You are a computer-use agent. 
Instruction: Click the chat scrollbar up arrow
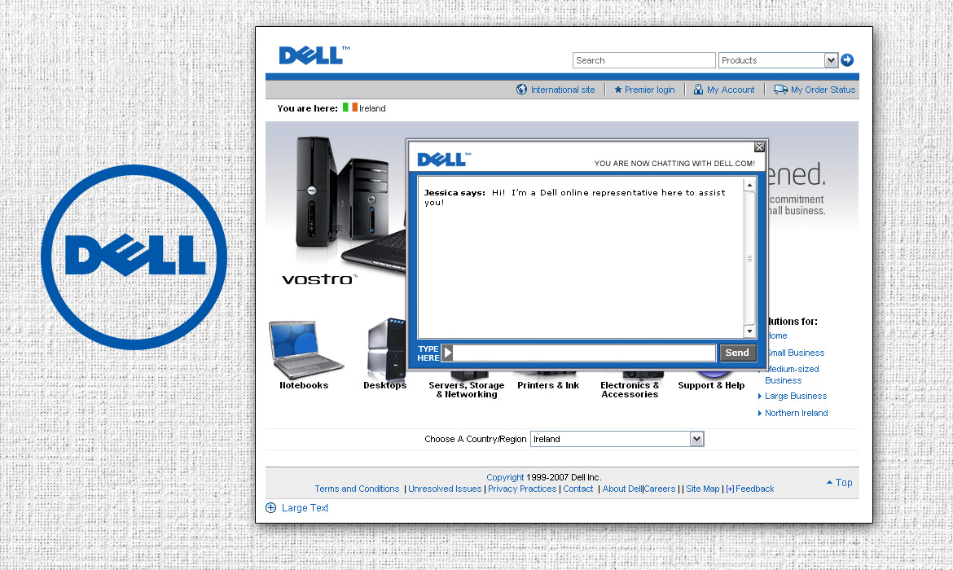coord(749,185)
